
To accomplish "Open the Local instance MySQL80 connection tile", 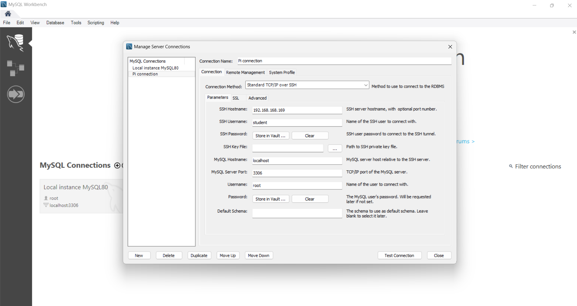I will pos(81,196).
